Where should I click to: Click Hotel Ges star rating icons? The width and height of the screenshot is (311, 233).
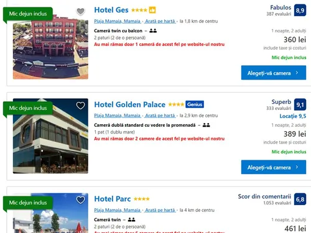pyautogui.click(x=139, y=10)
